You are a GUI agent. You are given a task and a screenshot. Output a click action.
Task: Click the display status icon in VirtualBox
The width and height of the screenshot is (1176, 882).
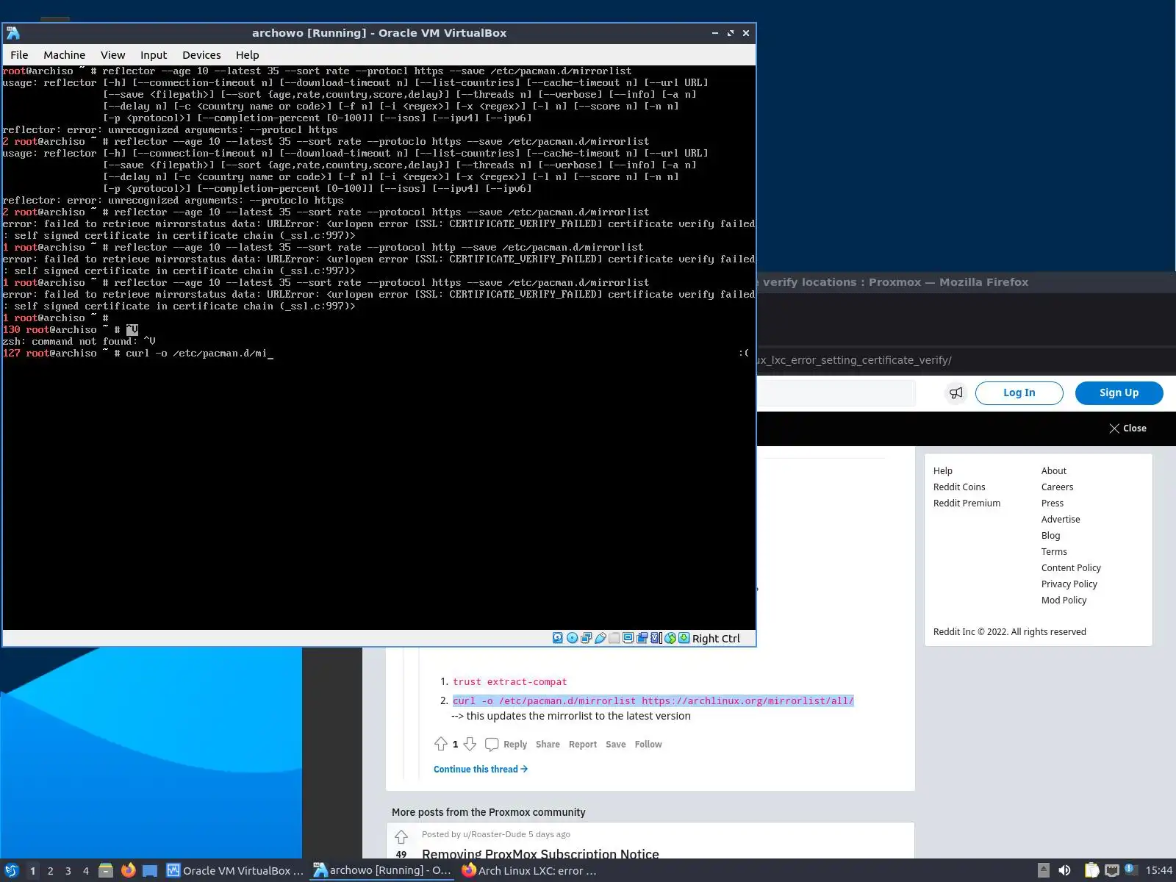coord(628,638)
